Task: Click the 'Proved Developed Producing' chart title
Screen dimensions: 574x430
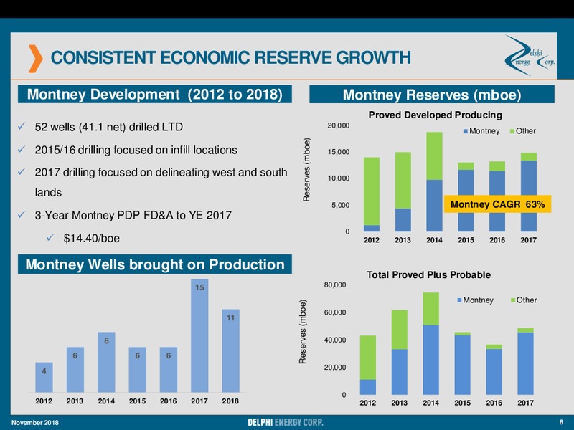Action: (435, 115)
